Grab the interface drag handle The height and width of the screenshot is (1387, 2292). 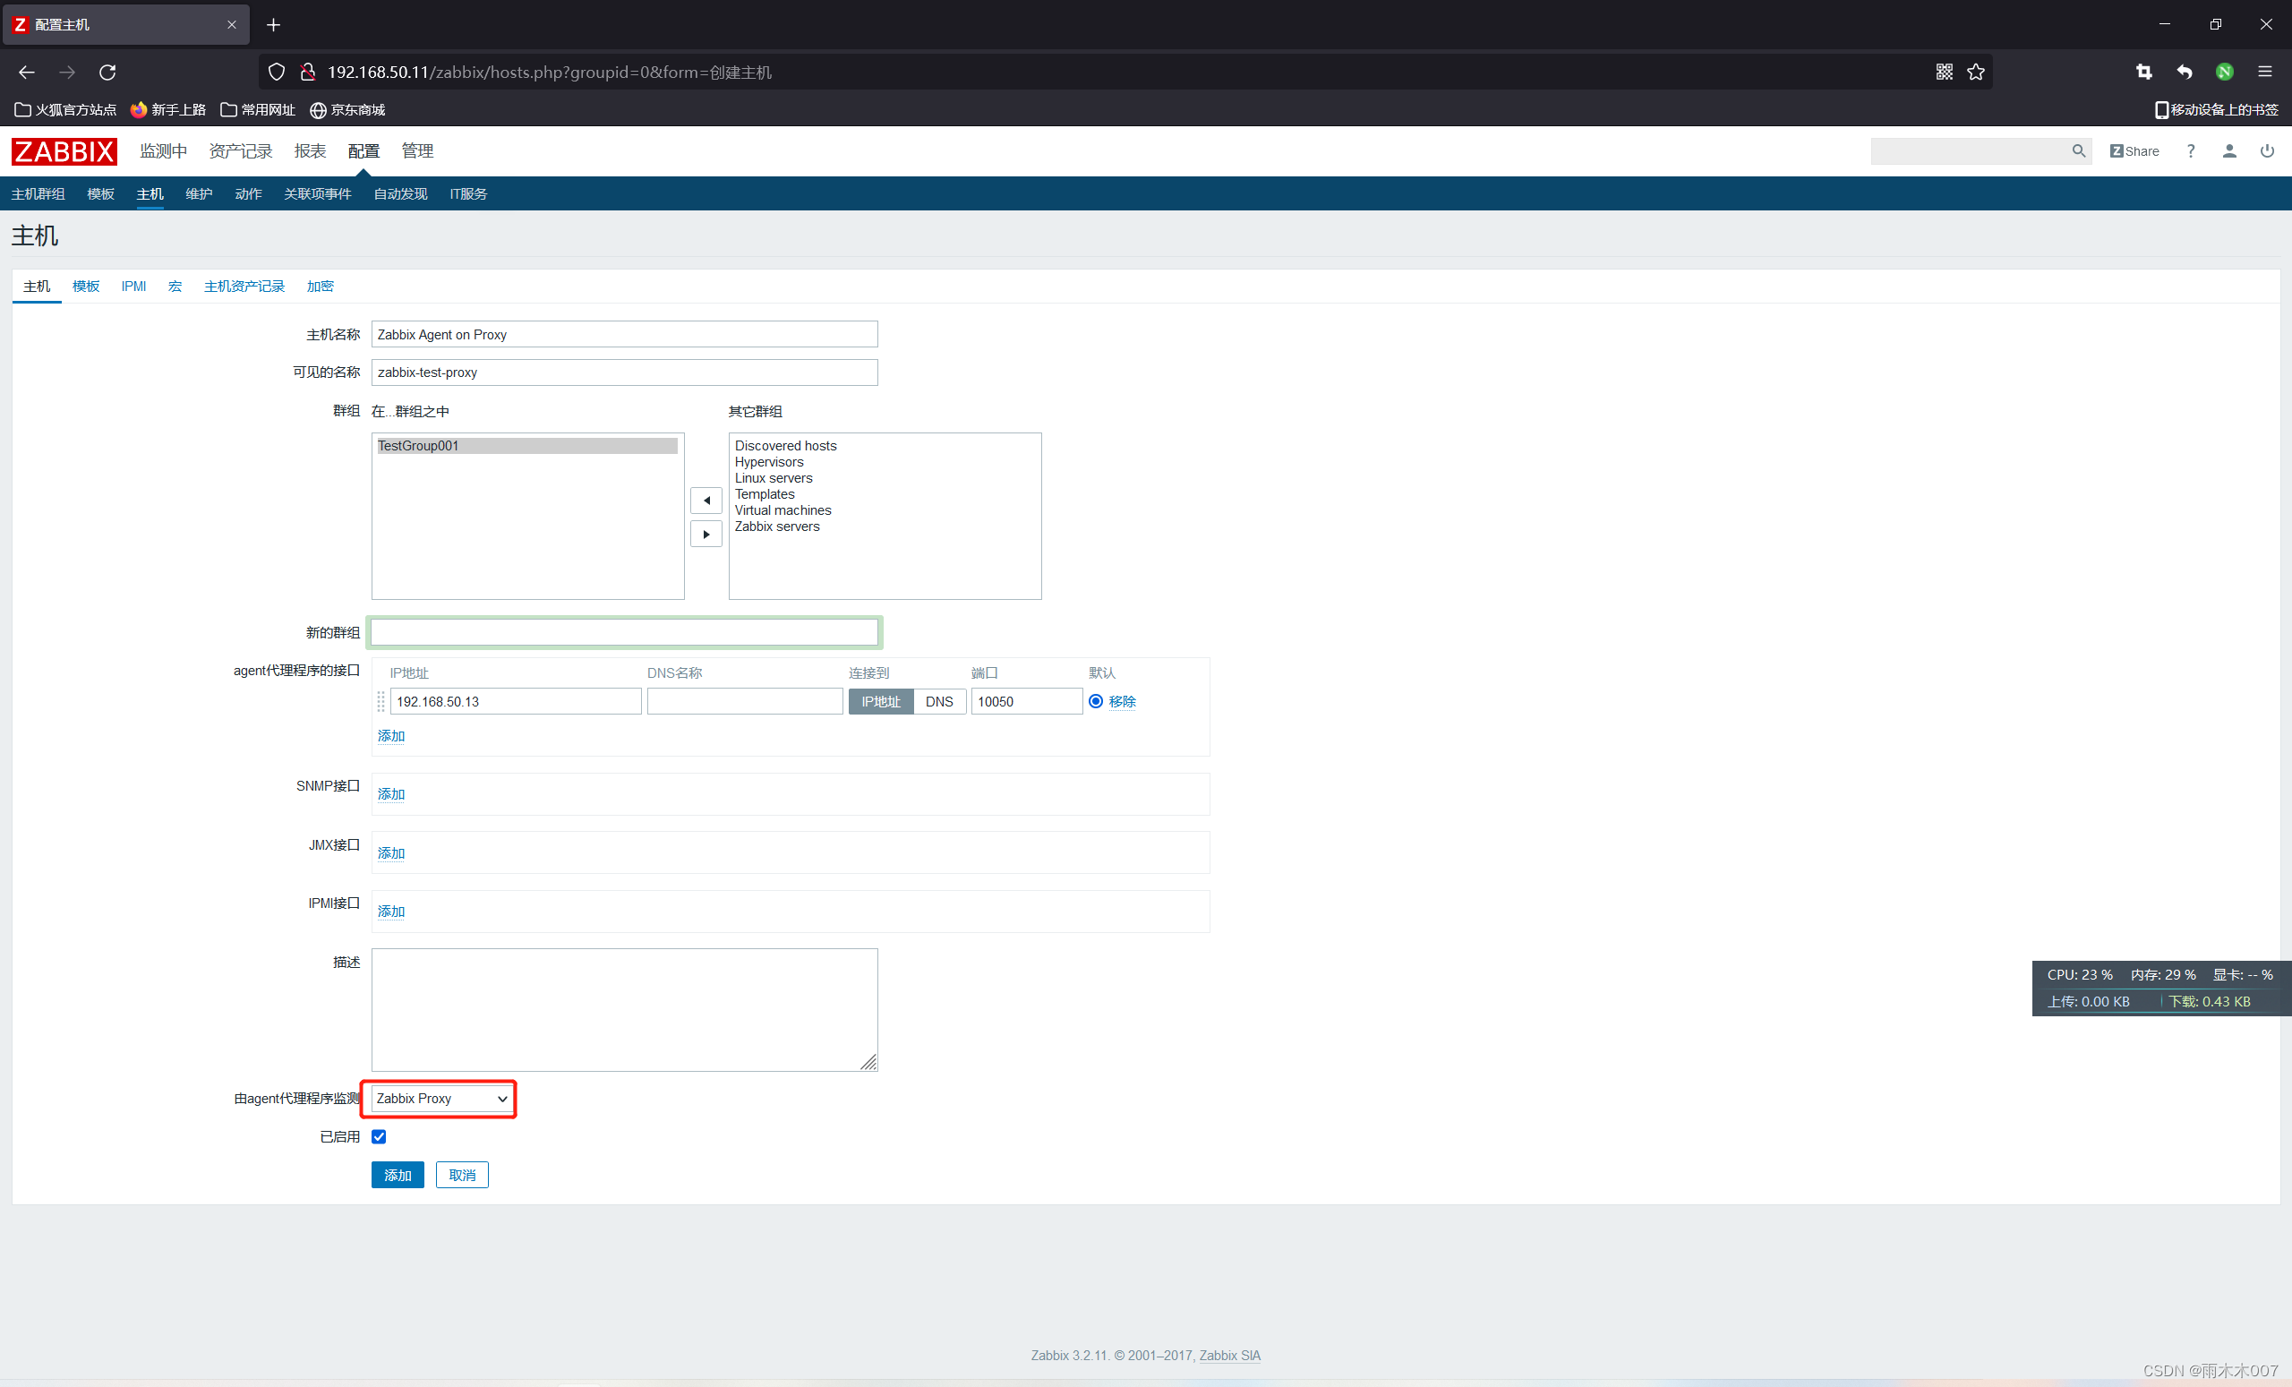pos(381,701)
